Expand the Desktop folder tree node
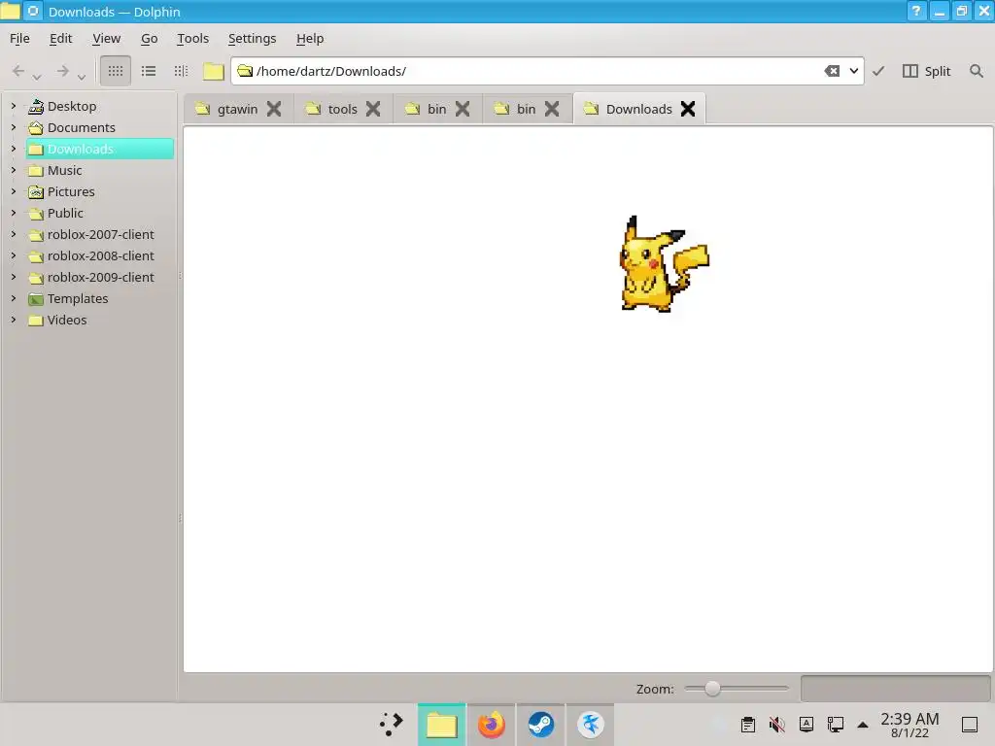Image resolution: width=995 pixels, height=746 pixels. click(14, 106)
